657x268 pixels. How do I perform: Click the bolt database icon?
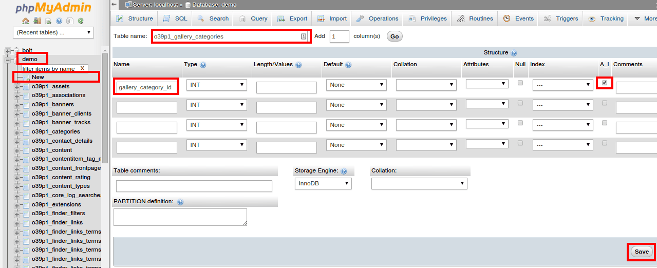click(x=16, y=50)
